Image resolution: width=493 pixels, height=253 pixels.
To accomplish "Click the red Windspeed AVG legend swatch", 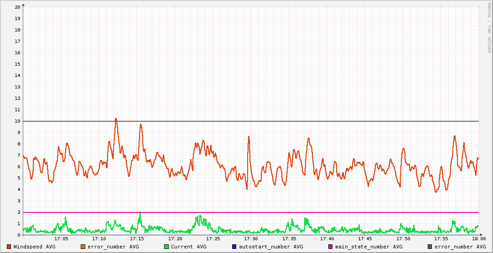I will [9, 247].
